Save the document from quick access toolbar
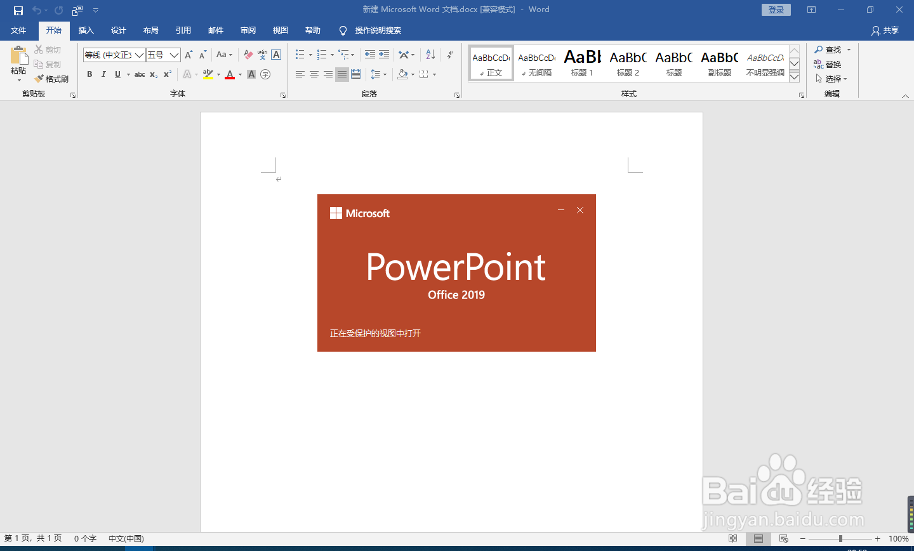This screenshot has height=551, width=914. pos(18,10)
